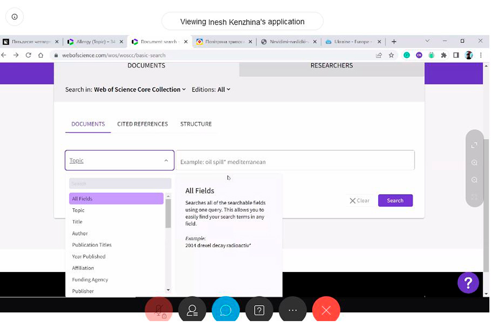Click the webofscience.com address bar
The image size is (491, 327).
pyautogui.click(x=213, y=56)
